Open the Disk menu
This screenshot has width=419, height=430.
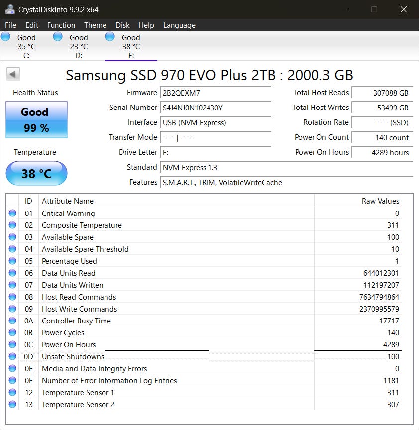[122, 25]
